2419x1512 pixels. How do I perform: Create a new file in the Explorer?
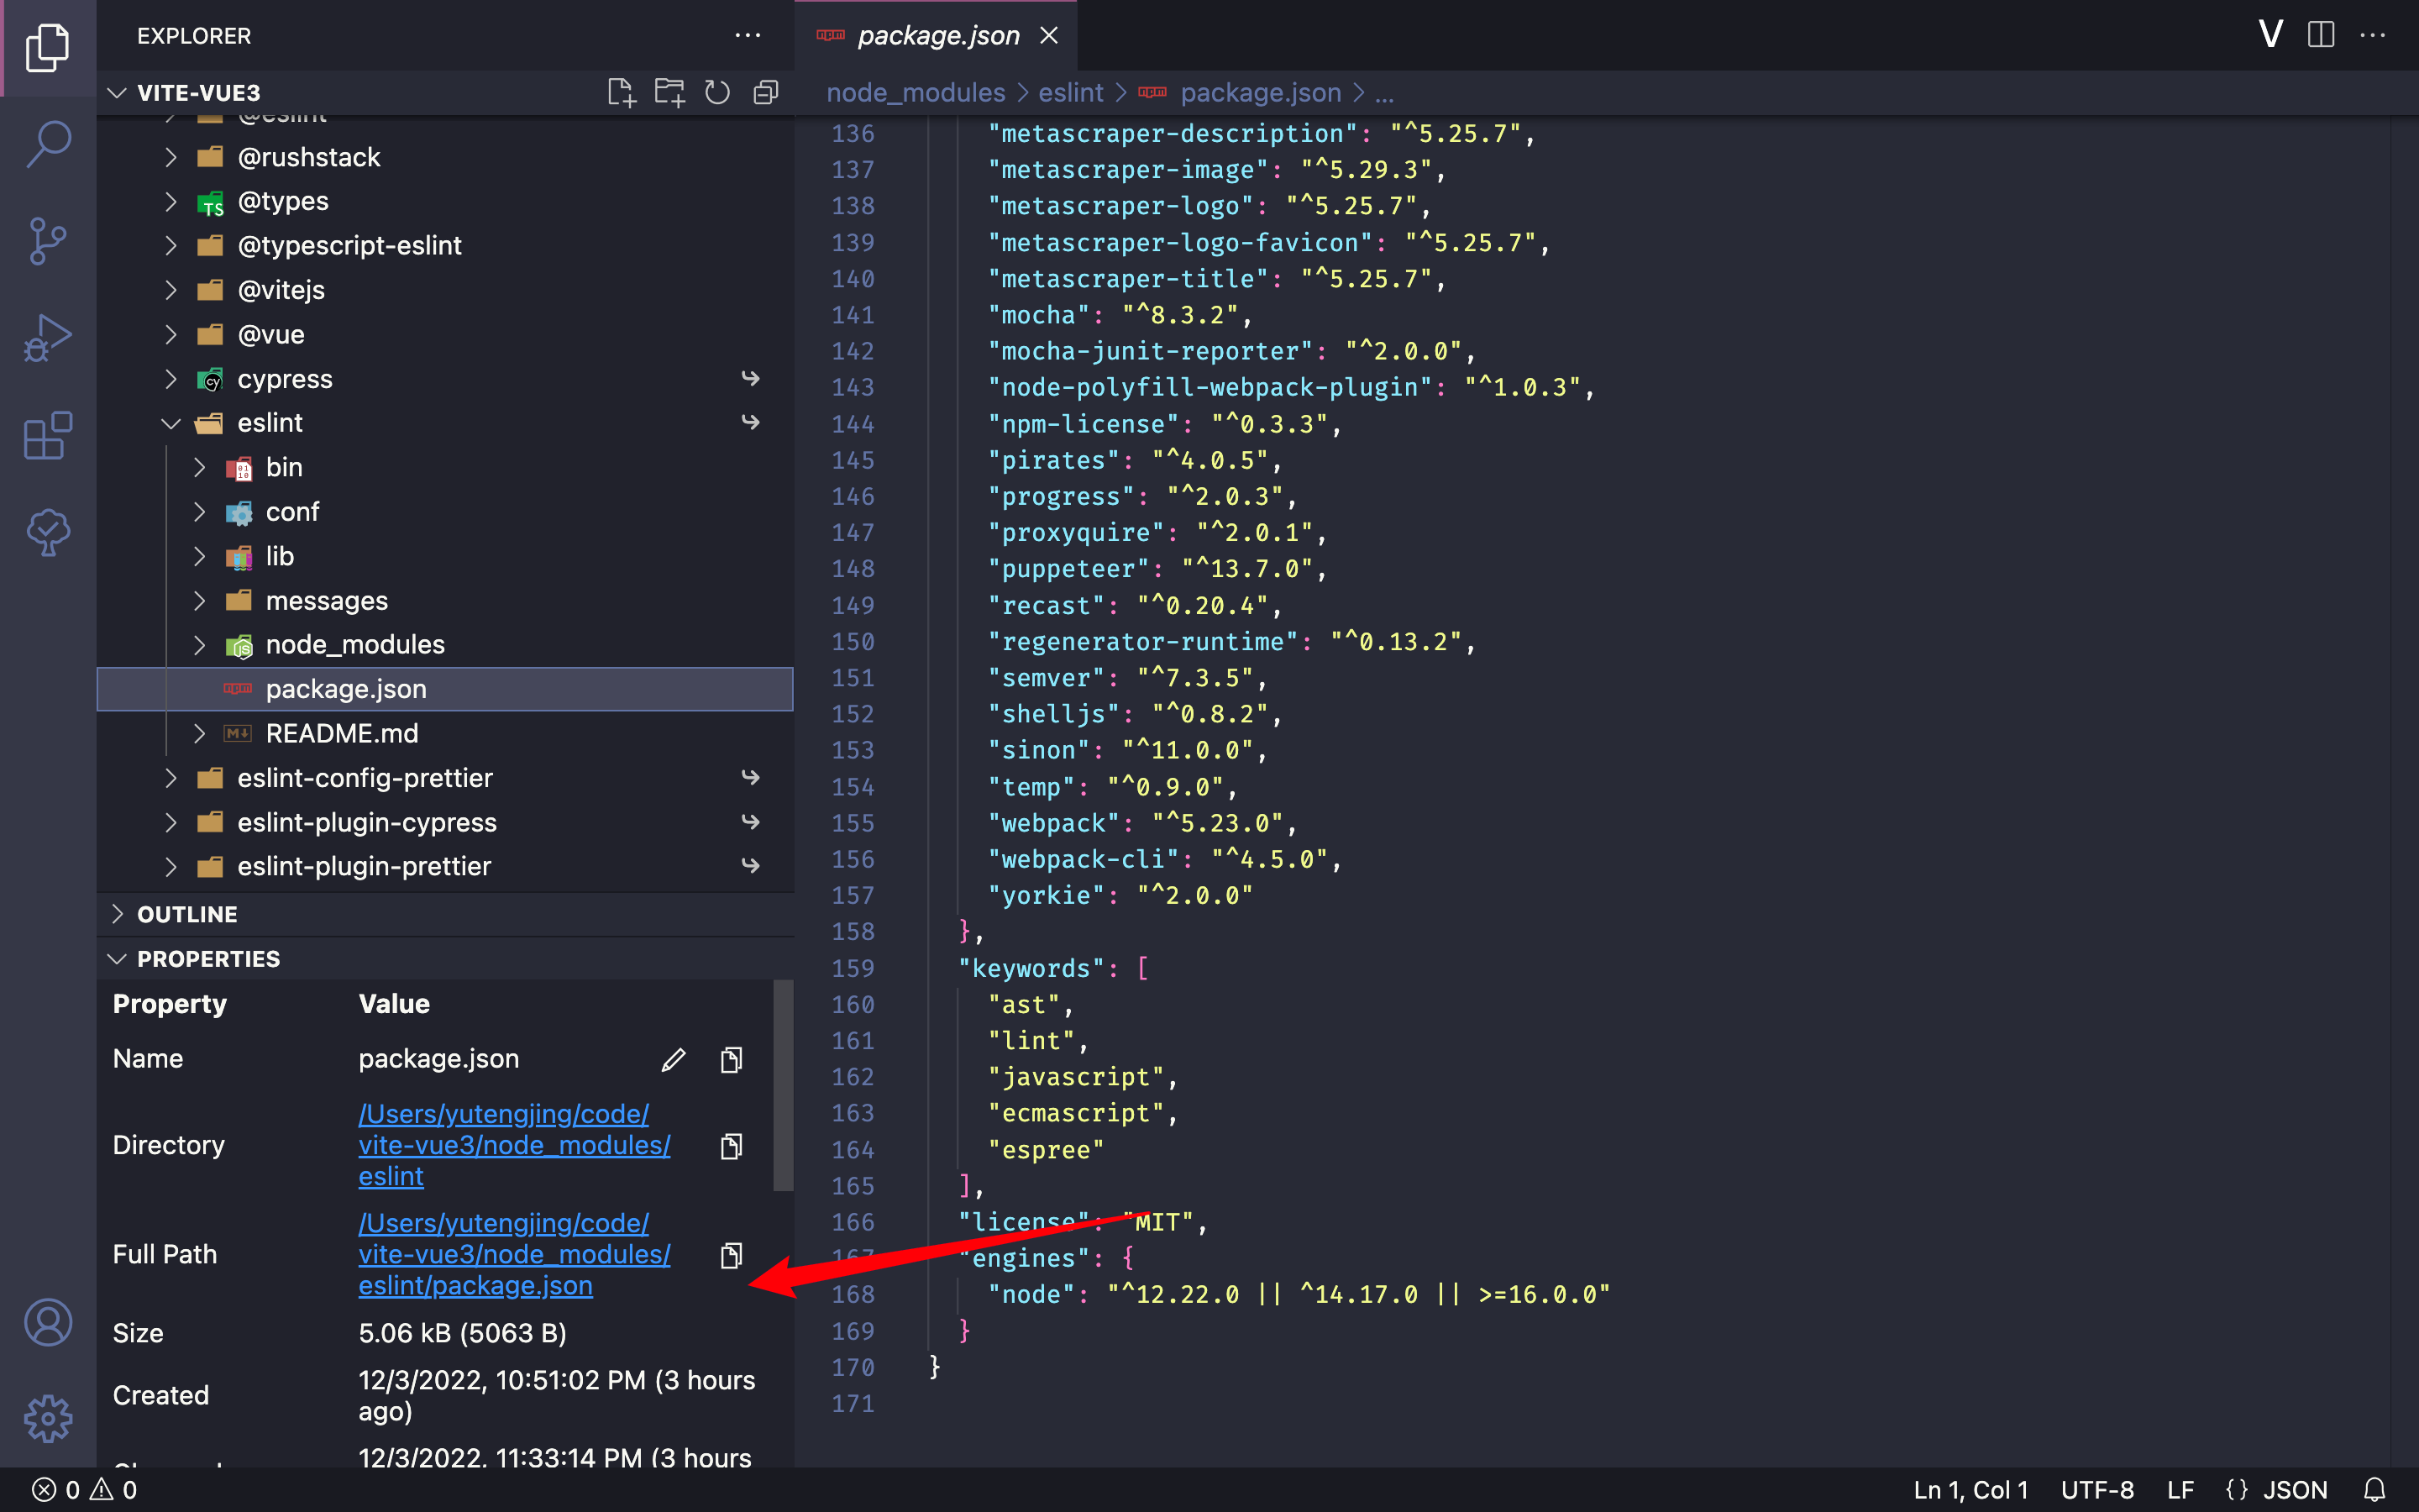tap(622, 91)
